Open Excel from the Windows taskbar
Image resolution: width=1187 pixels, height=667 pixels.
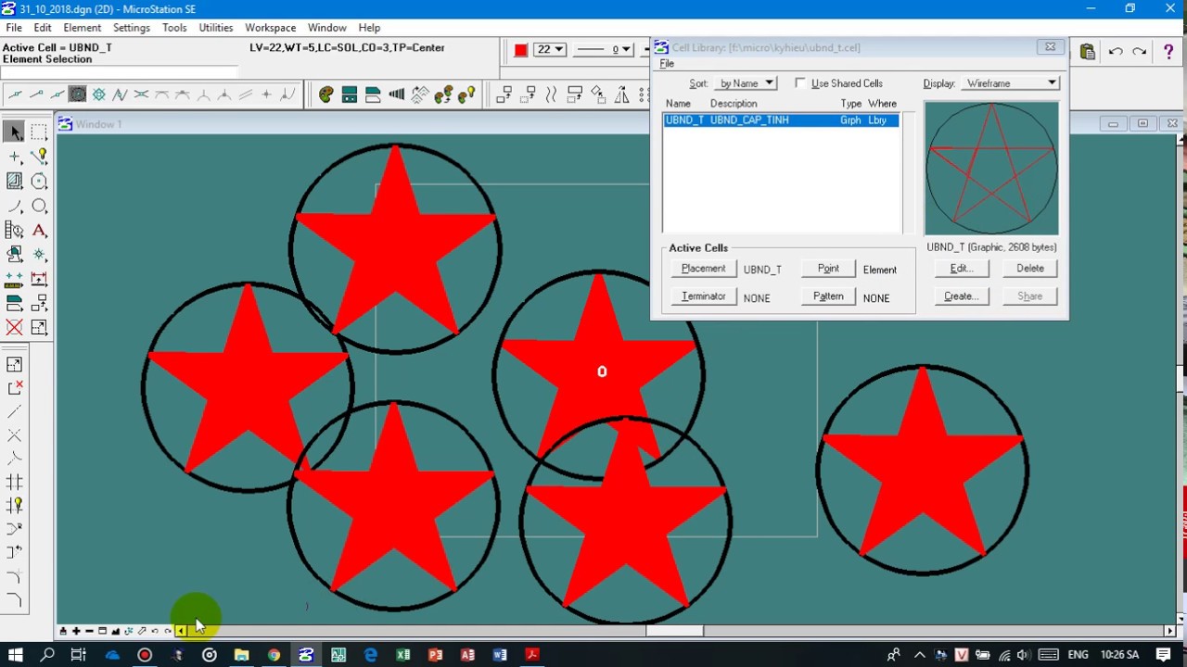pos(402,655)
